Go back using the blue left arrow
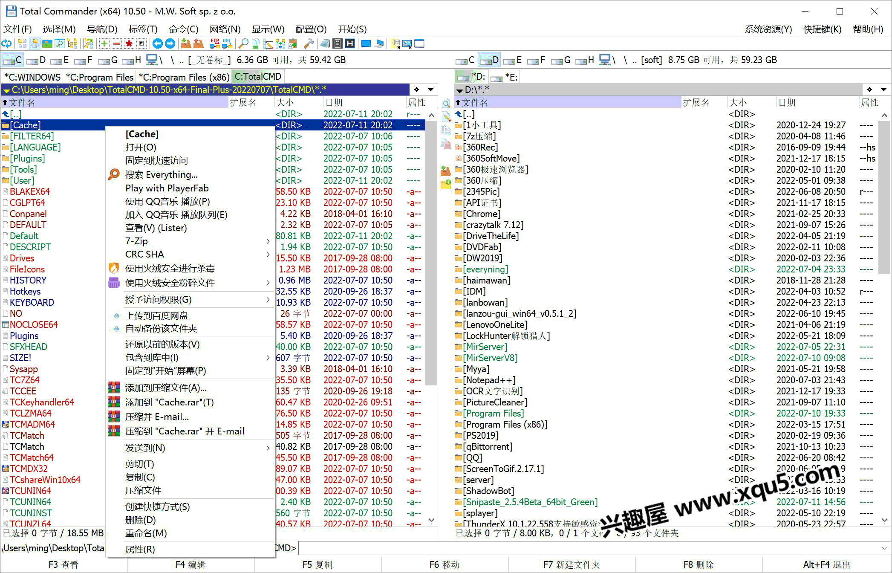Viewport: 892px width, 573px height. pos(157,43)
